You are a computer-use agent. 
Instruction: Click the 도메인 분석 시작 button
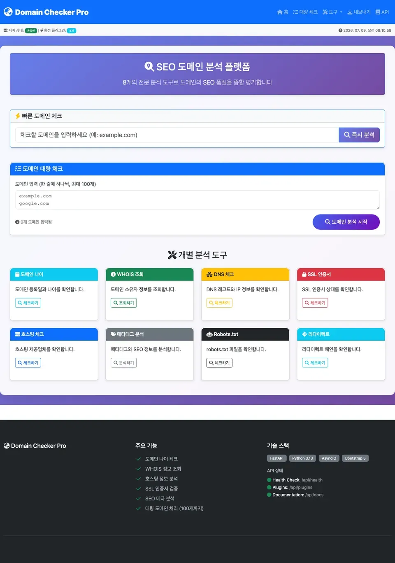pos(346,222)
